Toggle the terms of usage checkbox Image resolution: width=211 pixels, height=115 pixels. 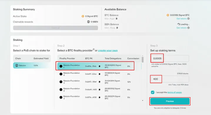(152, 92)
